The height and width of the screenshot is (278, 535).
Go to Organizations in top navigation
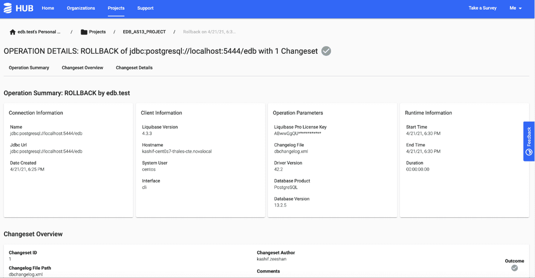tap(81, 8)
